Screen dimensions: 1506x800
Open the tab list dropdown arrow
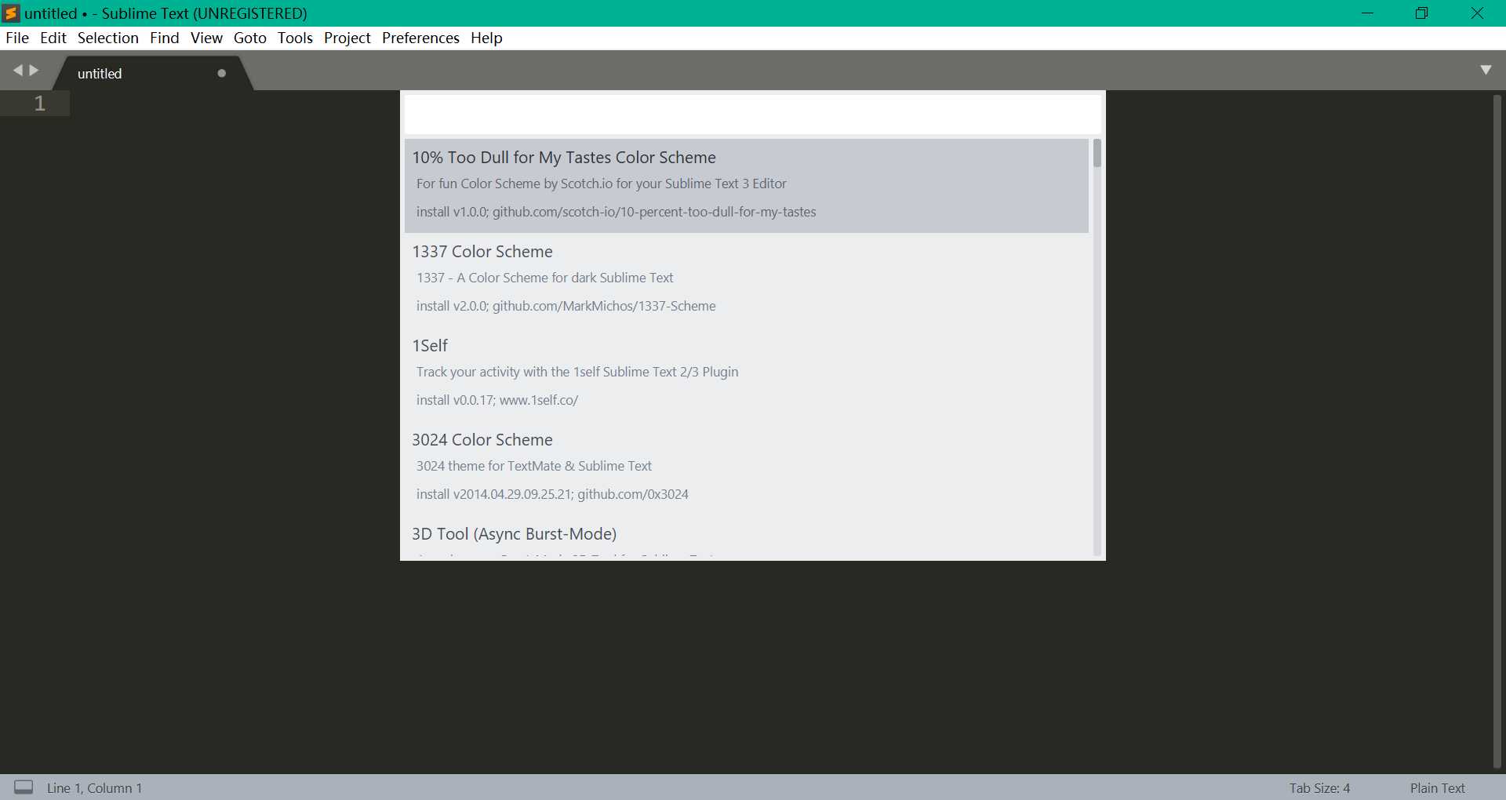click(1486, 70)
